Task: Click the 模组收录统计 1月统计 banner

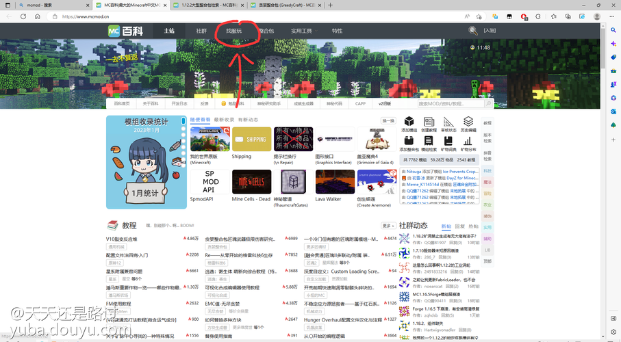Action: tap(146, 162)
